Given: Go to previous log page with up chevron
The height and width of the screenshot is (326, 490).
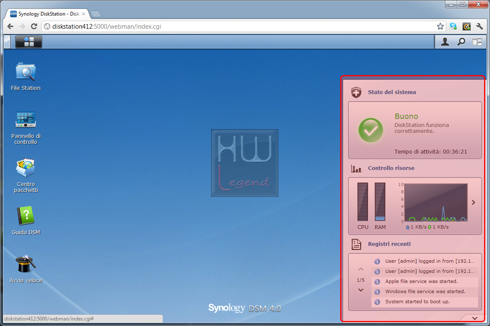Looking at the screenshot, I should click(x=360, y=269).
